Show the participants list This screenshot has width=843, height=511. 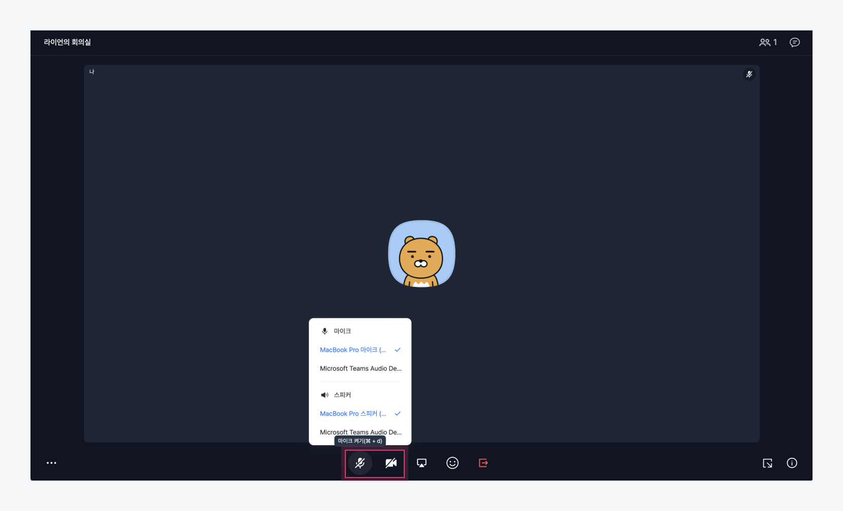(x=767, y=43)
